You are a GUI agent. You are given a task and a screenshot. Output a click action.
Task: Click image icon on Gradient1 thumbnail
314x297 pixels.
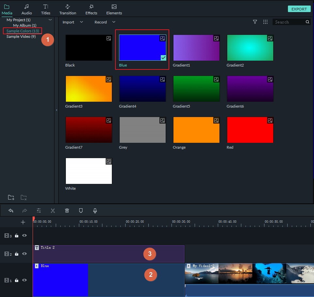click(x=216, y=38)
